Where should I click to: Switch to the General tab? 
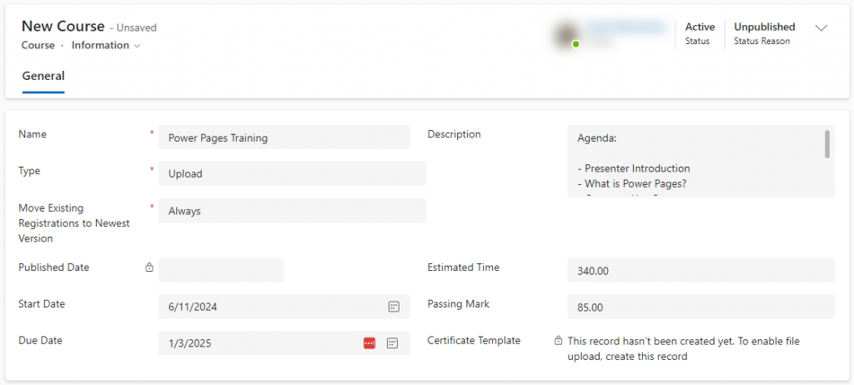[x=43, y=76]
